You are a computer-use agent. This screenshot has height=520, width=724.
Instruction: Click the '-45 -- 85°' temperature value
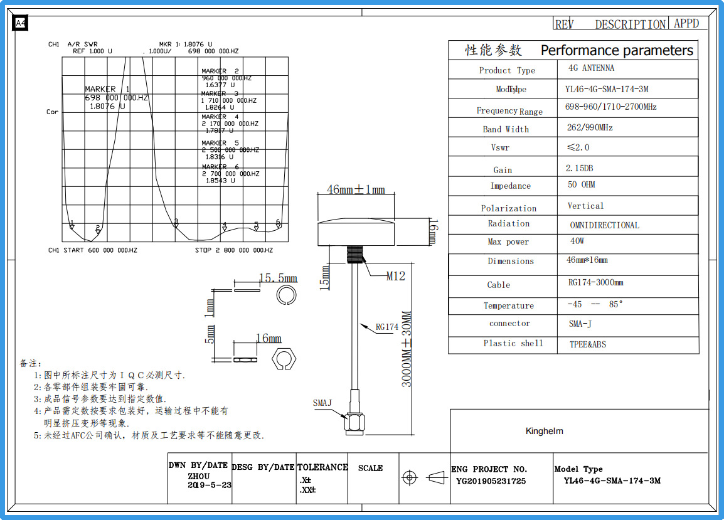point(595,304)
